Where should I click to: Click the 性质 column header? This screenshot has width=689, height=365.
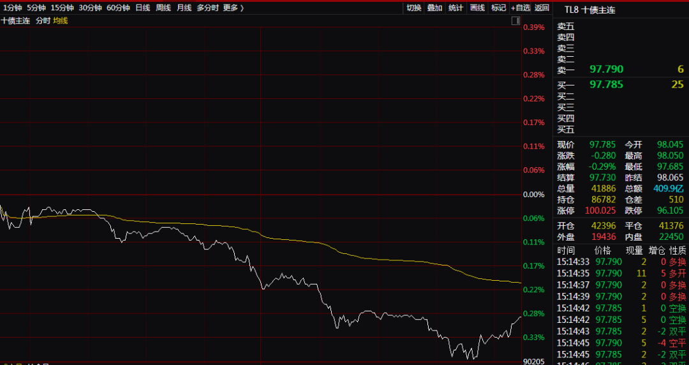tap(677, 251)
